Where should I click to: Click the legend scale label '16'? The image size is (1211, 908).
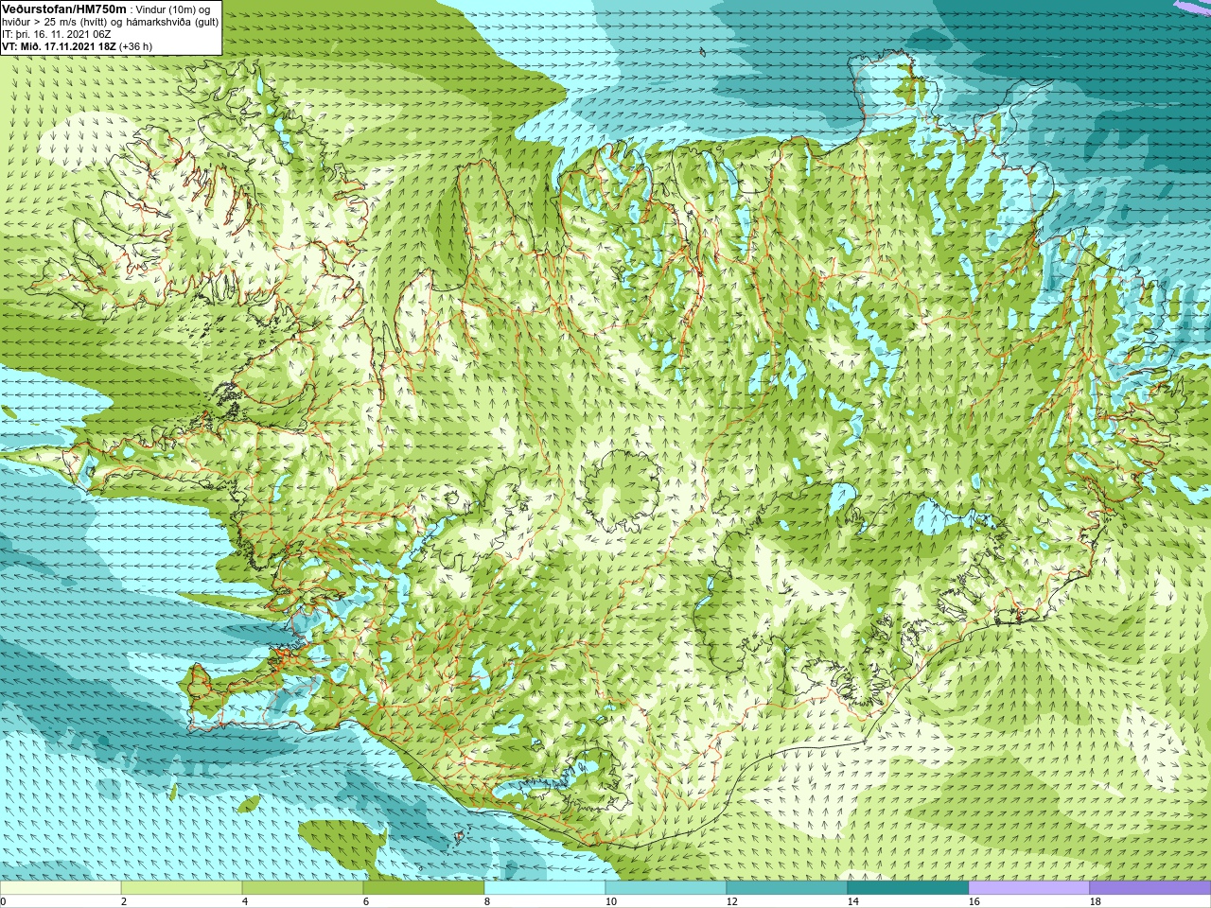pos(974,901)
